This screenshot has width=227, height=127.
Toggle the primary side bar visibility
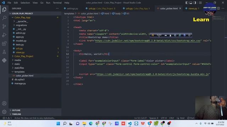pos(187,2)
